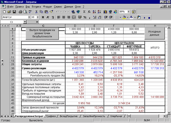Screen dimensions: 171x123
Task: Create a new workbook with New icon
Action: pyautogui.click(x=4, y=12)
